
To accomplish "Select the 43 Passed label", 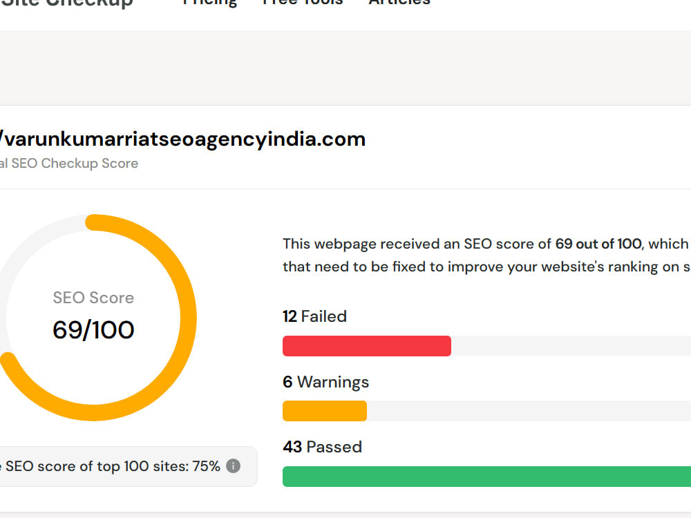I will pyautogui.click(x=322, y=447).
